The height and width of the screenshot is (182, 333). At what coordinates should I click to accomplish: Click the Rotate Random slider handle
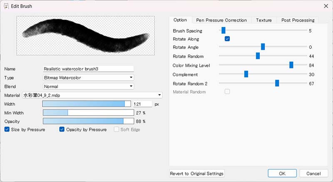click(258, 56)
